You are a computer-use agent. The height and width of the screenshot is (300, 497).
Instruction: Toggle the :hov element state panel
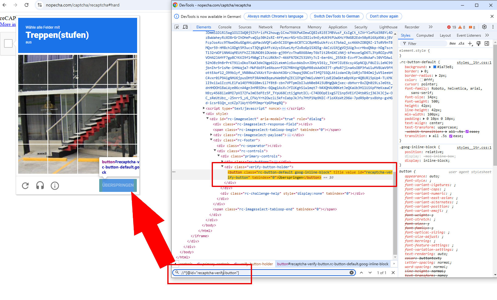tap(452, 44)
